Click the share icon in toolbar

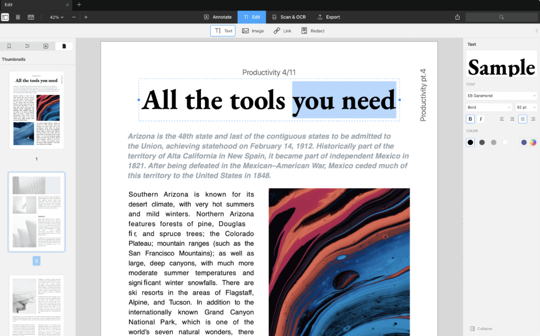(457, 17)
